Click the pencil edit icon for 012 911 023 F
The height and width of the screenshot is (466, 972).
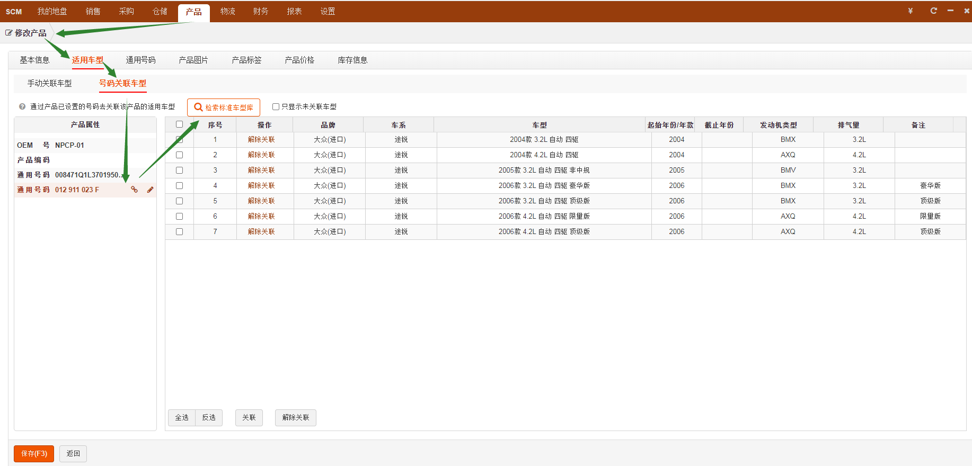tap(151, 190)
